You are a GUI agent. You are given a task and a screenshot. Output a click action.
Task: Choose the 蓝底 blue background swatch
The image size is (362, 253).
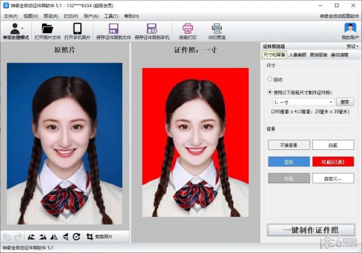289,161
